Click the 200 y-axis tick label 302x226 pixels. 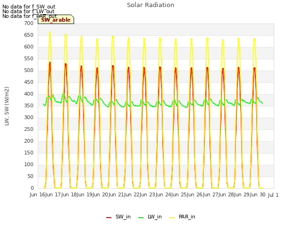point(29,141)
